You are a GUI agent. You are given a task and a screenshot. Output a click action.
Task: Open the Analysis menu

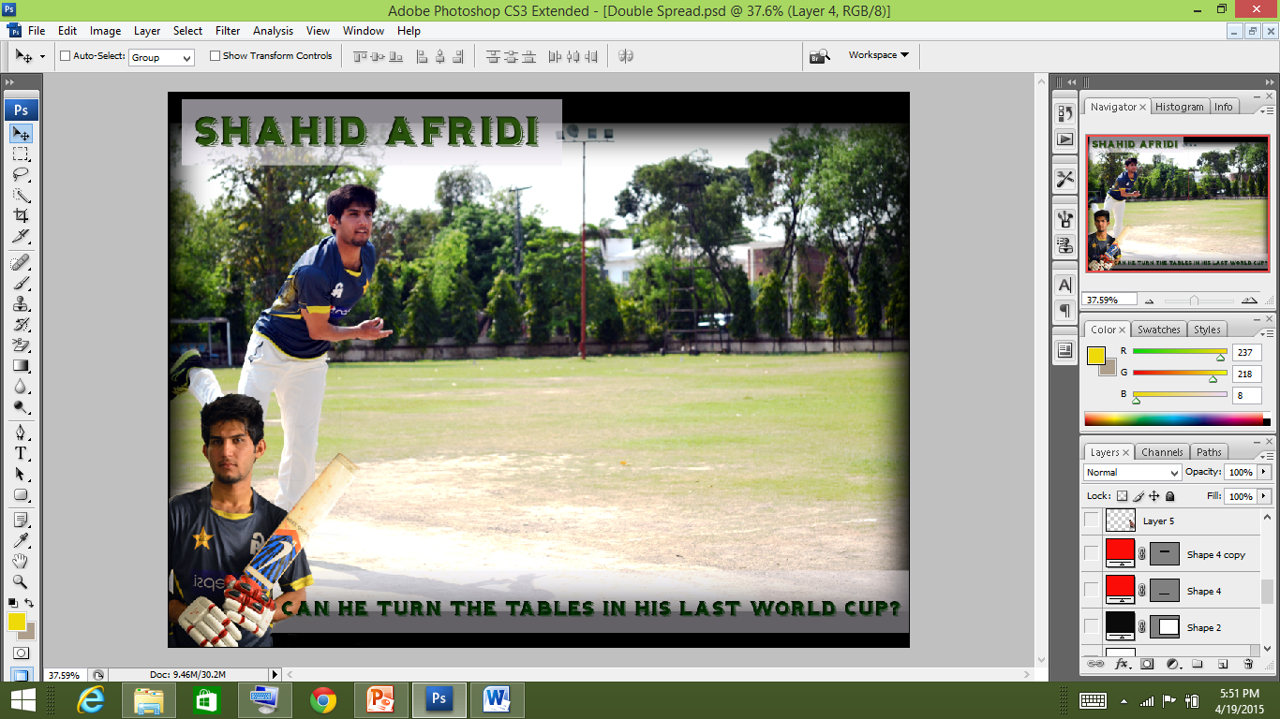273,31
